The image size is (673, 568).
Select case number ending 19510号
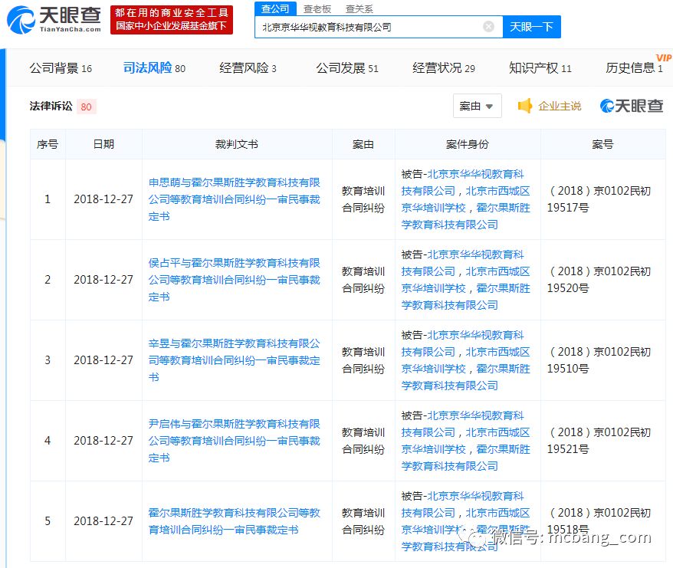[599, 360]
